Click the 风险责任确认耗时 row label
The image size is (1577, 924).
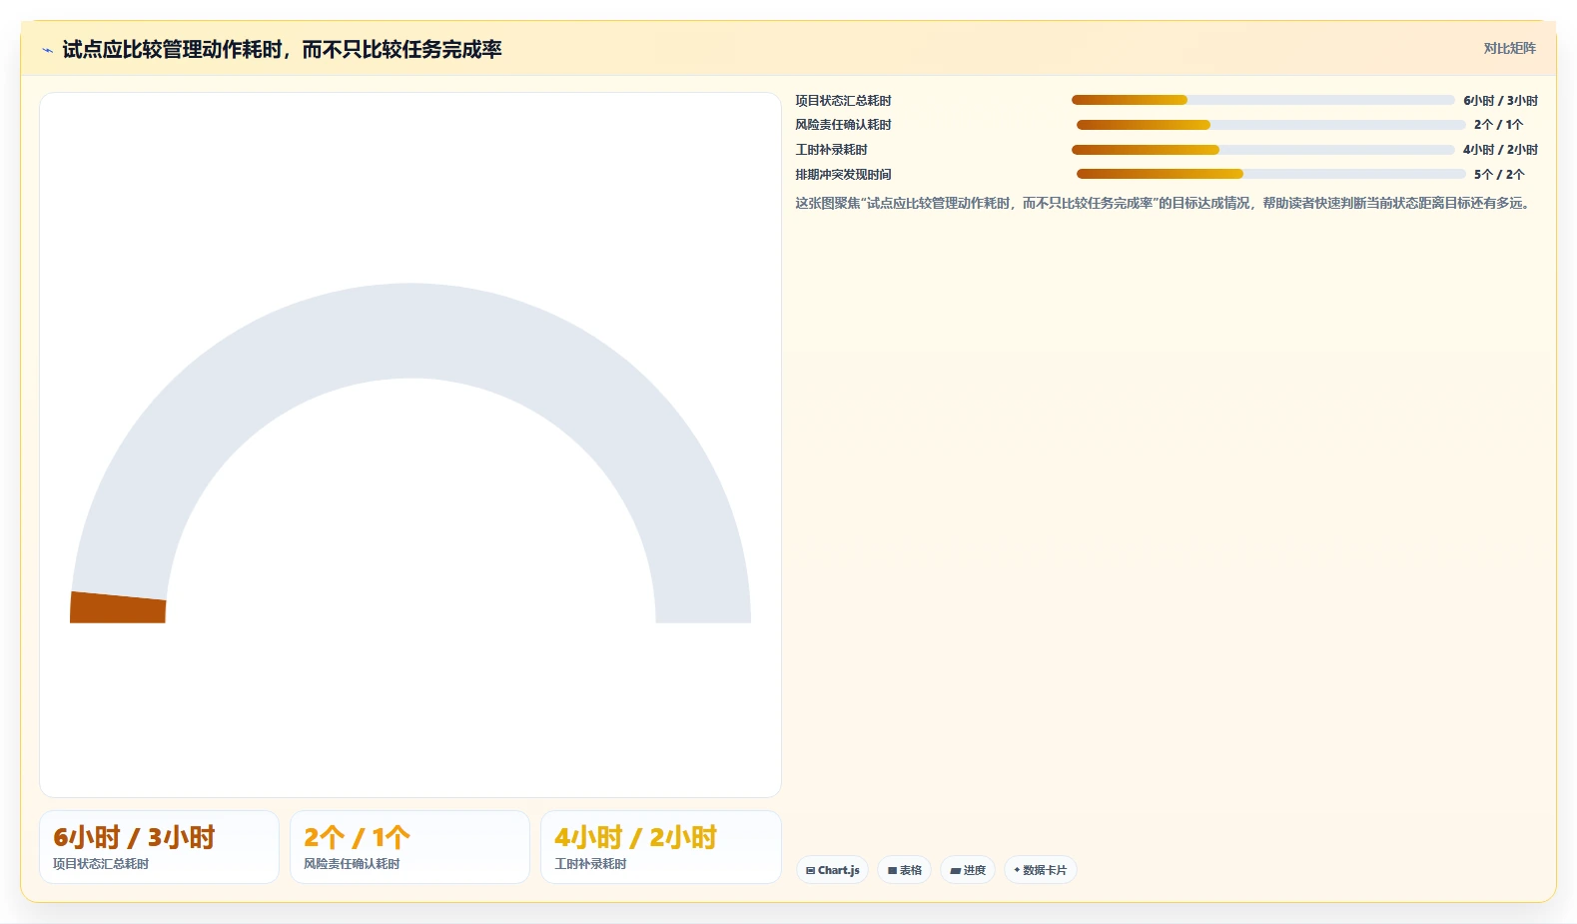coord(843,125)
